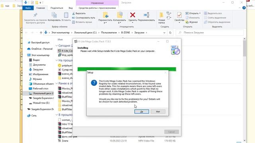Open Загрузки in the sidebar

tap(36, 70)
